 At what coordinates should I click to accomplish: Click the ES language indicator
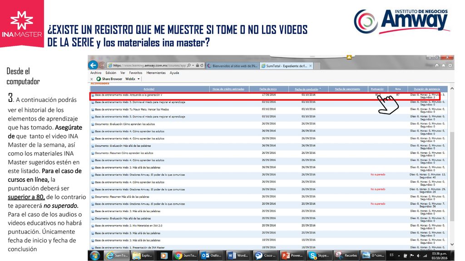coord(391,255)
